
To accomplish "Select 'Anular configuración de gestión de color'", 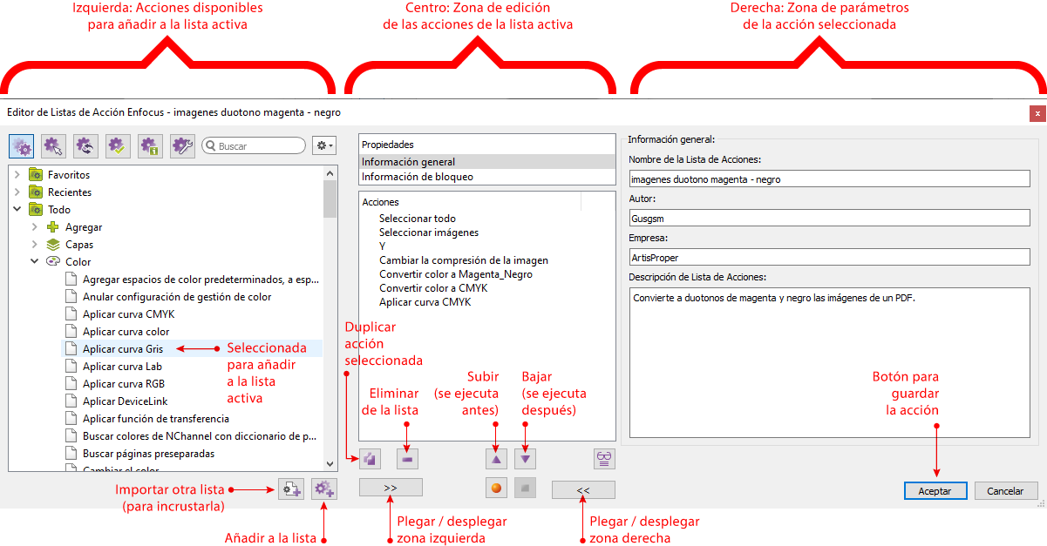I will [x=177, y=297].
